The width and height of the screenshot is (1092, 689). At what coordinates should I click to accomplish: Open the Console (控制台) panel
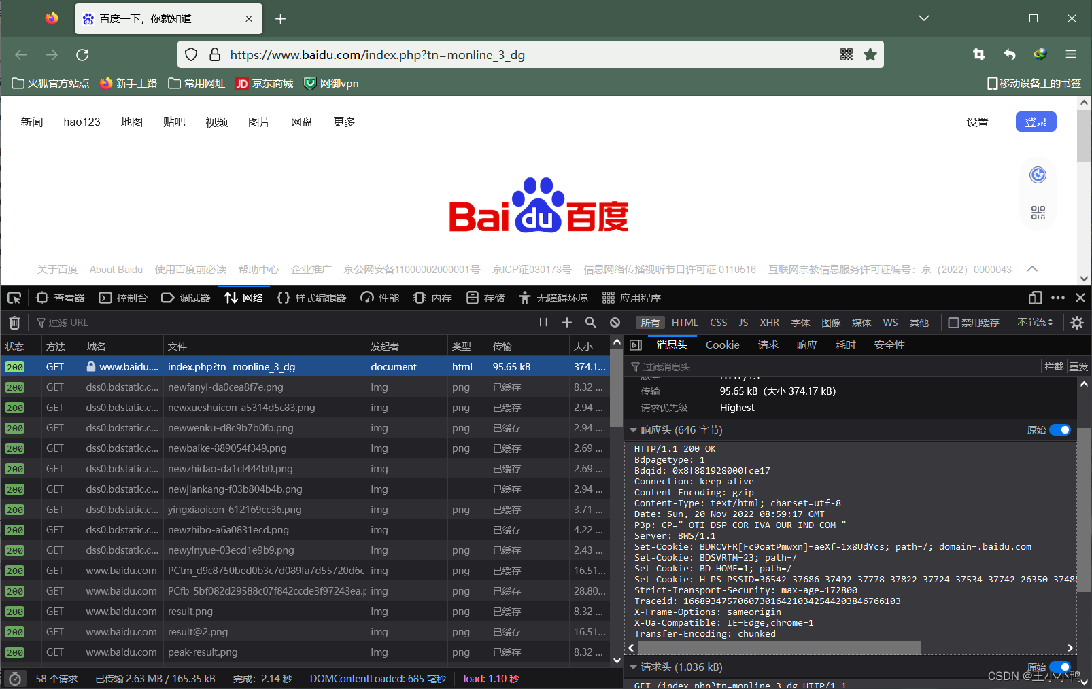[x=123, y=298]
